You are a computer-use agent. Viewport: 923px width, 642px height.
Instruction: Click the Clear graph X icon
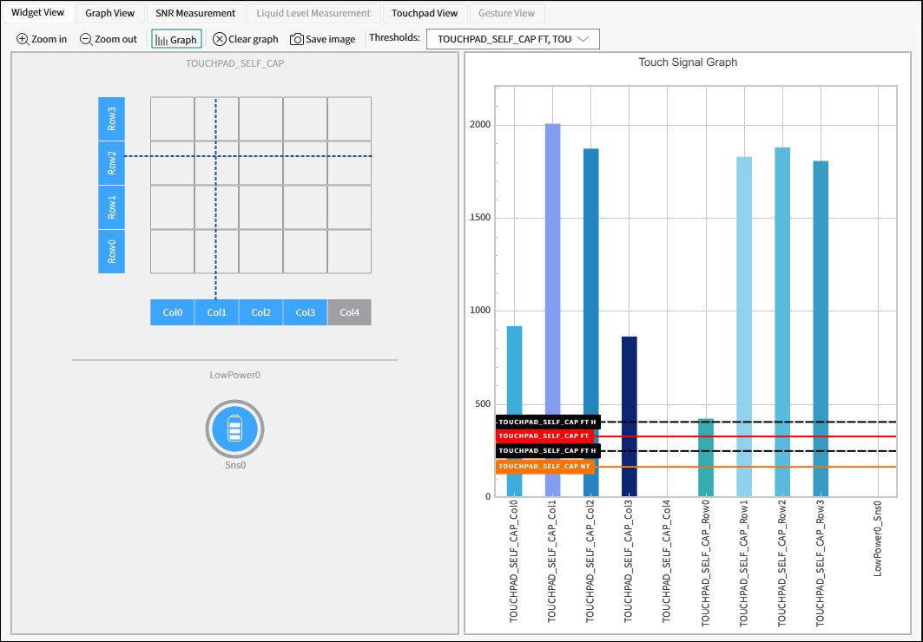tap(220, 39)
